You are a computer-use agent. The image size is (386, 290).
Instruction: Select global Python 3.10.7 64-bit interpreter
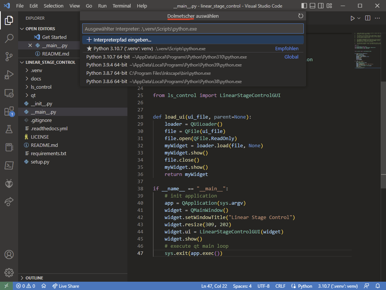click(193, 57)
